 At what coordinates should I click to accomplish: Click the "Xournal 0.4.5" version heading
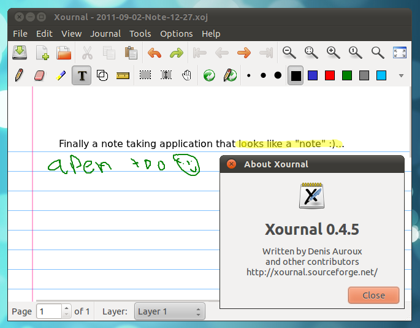312,229
